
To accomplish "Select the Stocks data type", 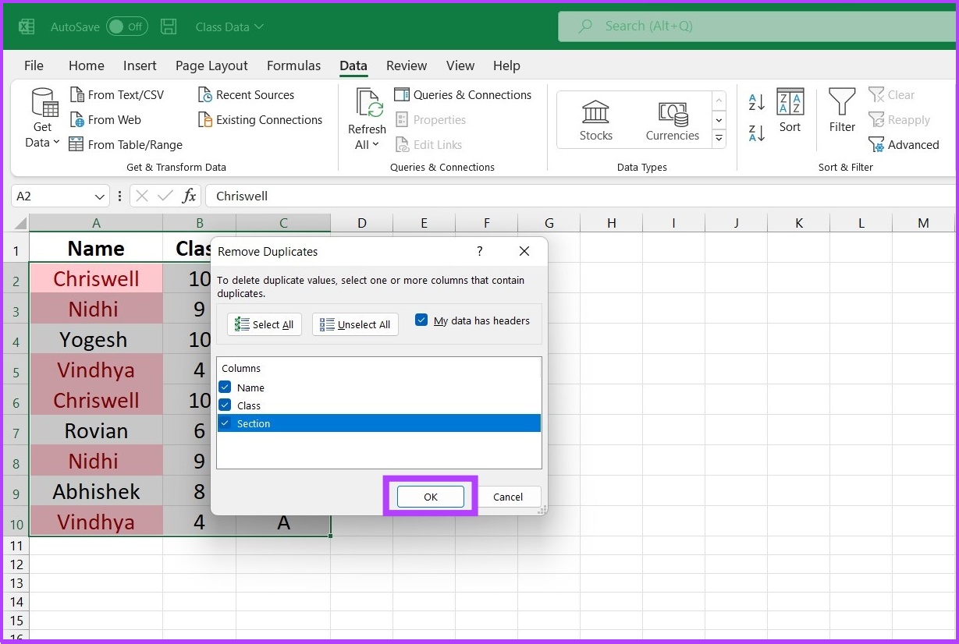I will [596, 121].
